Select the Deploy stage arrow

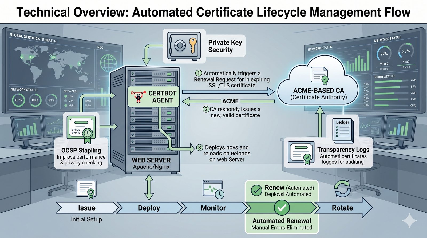coord(149,208)
